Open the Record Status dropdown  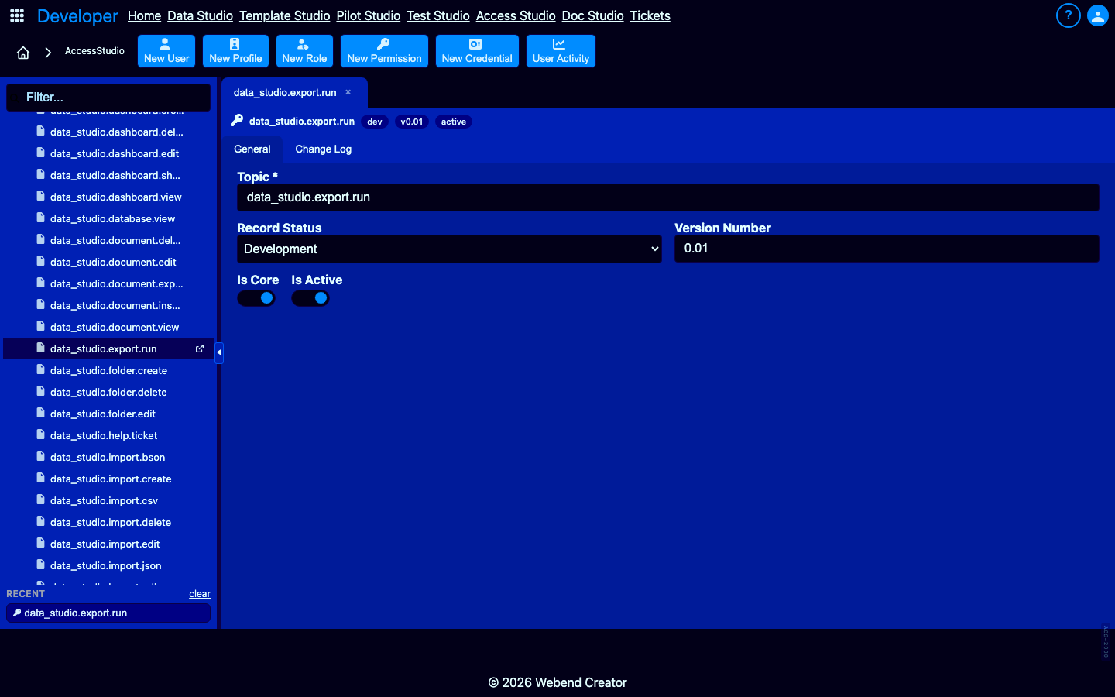449,249
